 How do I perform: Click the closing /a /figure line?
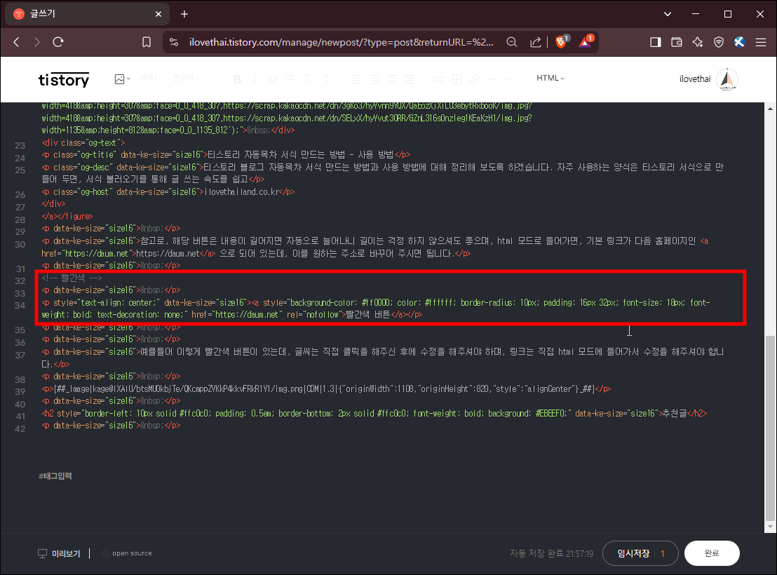pos(67,217)
